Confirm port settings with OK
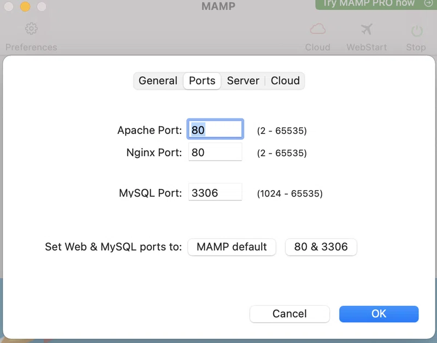Image resolution: width=437 pixels, height=343 pixels. [379, 314]
